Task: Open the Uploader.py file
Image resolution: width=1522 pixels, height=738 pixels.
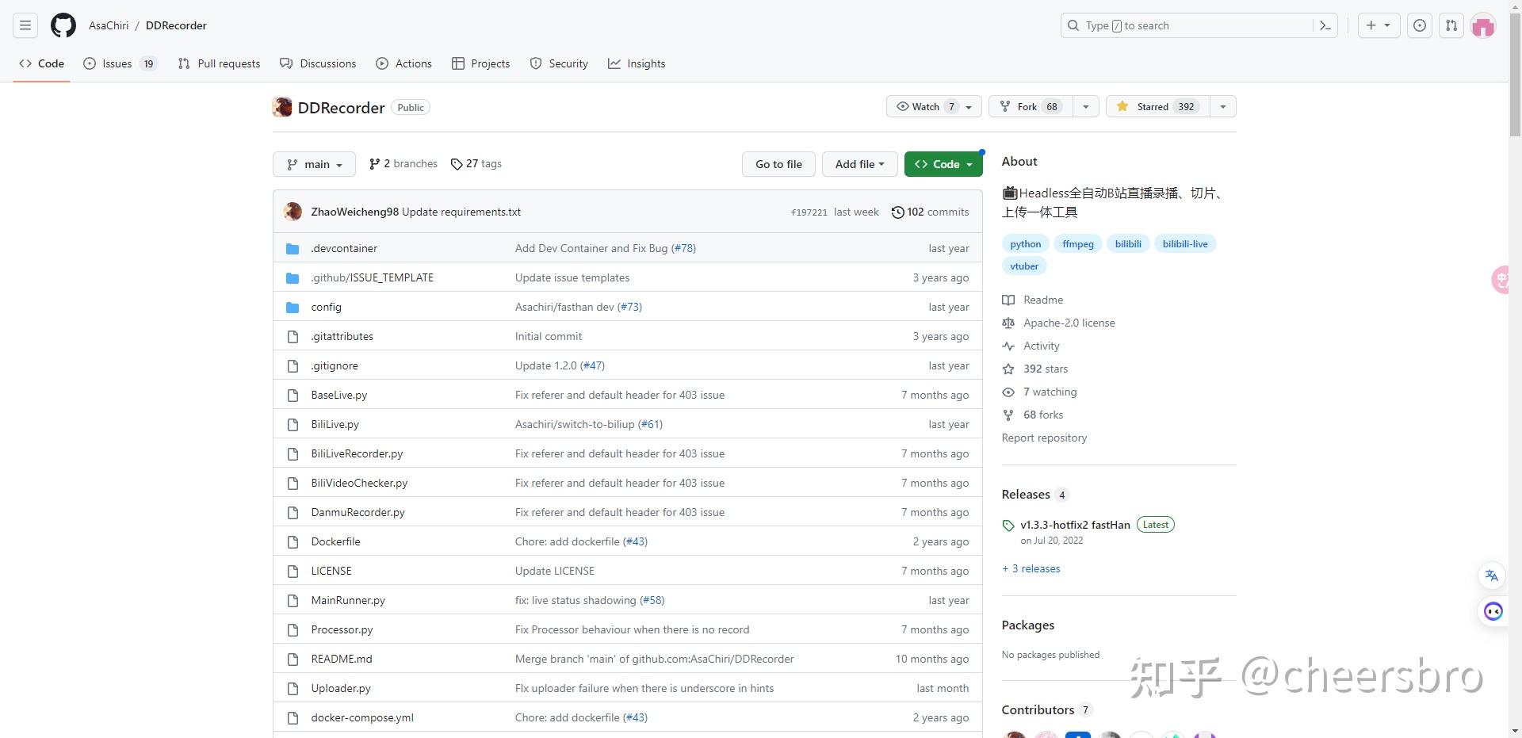Action: click(x=341, y=688)
